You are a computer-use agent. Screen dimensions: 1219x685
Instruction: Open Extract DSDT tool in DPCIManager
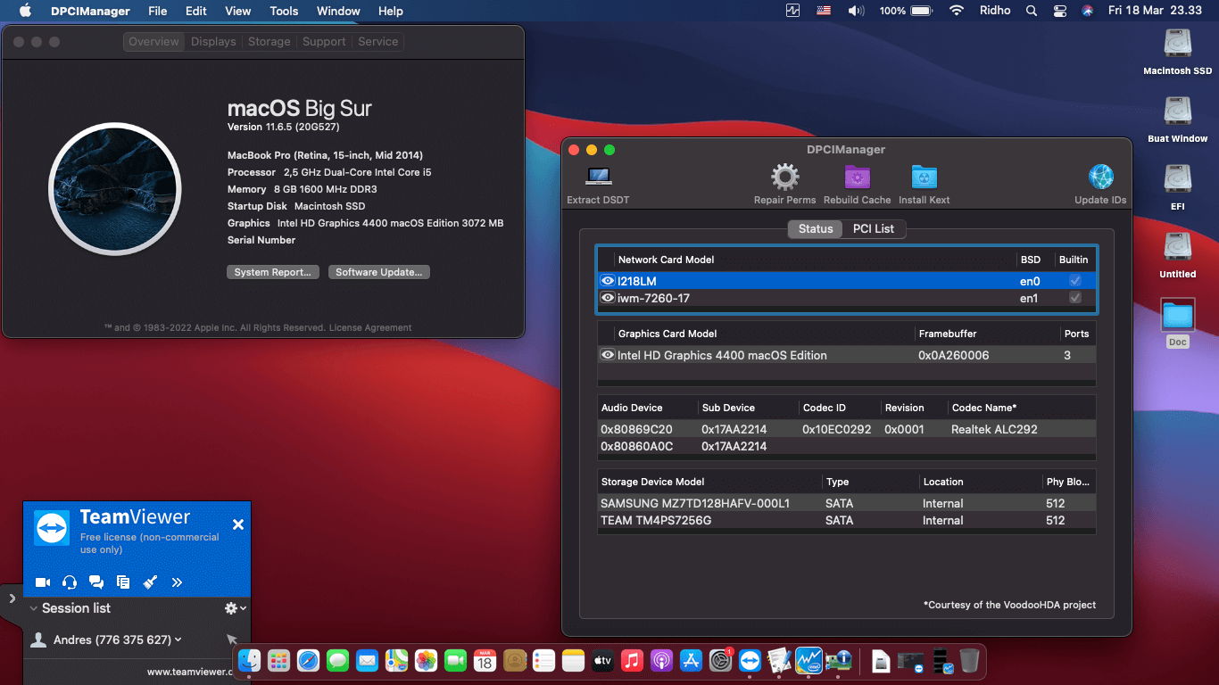pos(598,184)
